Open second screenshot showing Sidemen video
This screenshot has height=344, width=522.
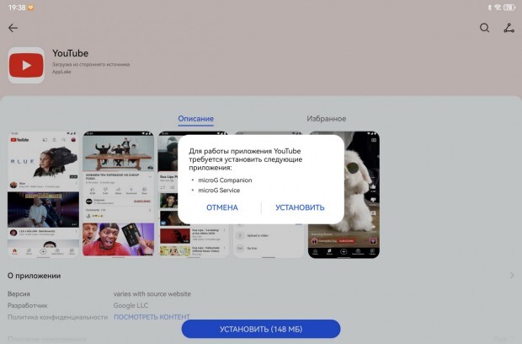[x=118, y=194]
